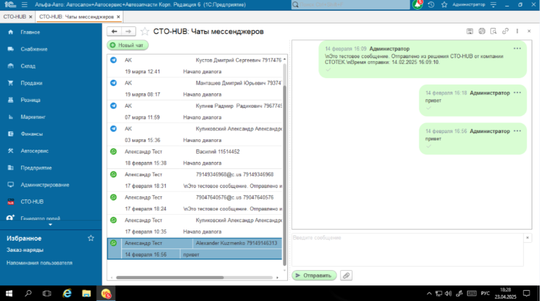
Task: Click the print icon in form toolbar
Action: pos(482,31)
